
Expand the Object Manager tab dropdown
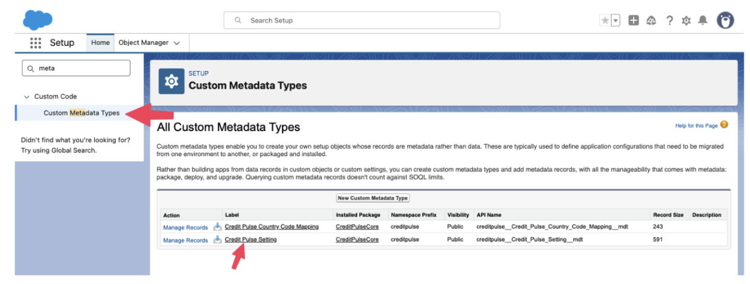click(177, 43)
